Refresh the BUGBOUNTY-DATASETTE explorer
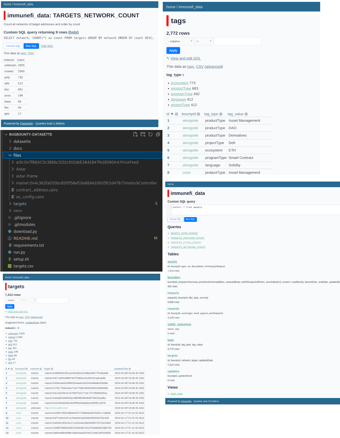Screen dimensions: 340x438 (x=150, y=134)
